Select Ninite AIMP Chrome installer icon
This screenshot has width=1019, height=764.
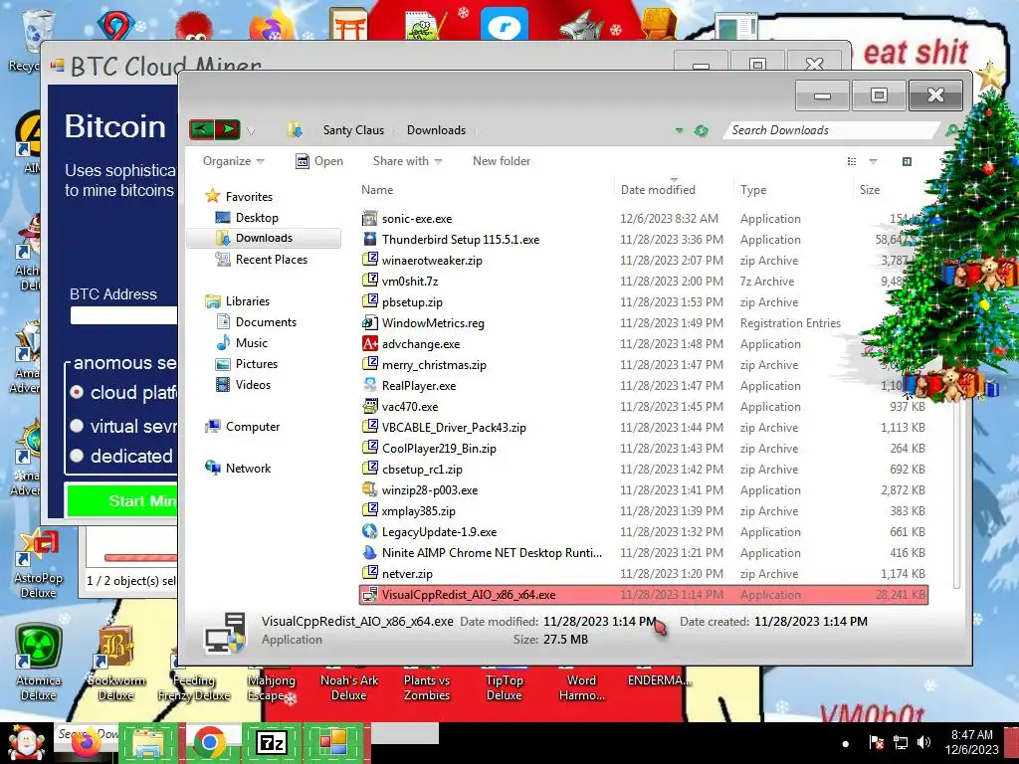[370, 552]
